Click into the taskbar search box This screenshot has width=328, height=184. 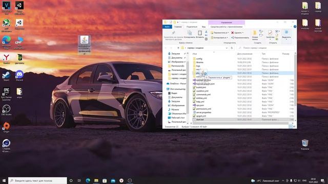pyautogui.click(x=37, y=180)
